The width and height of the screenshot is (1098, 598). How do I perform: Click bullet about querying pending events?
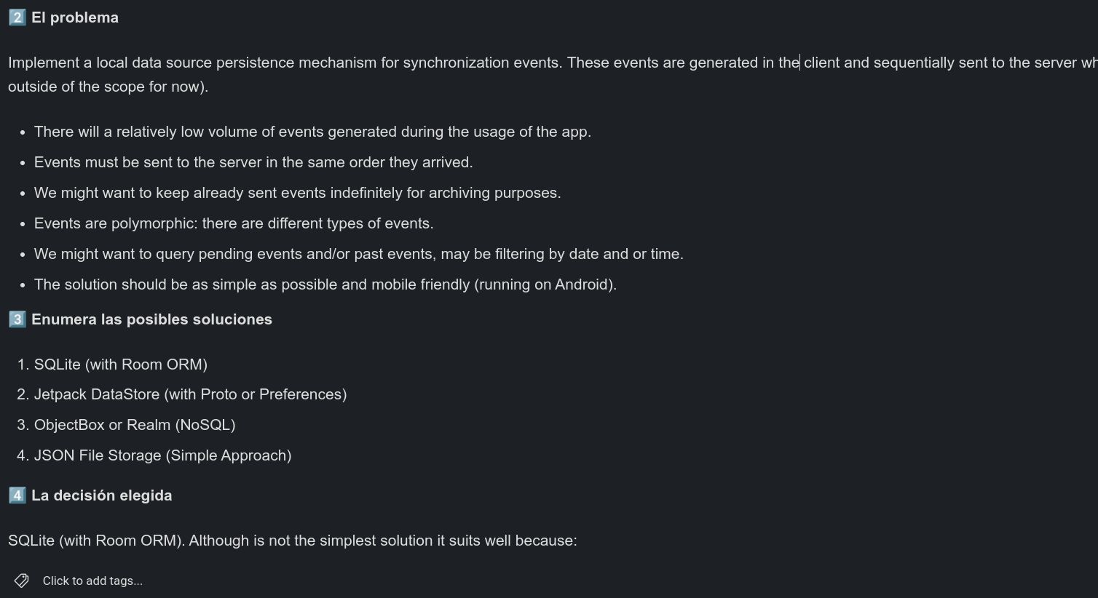tap(359, 254)
